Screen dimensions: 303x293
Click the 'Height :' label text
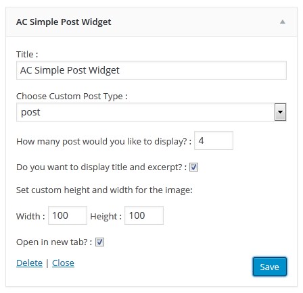click(106, 216)
